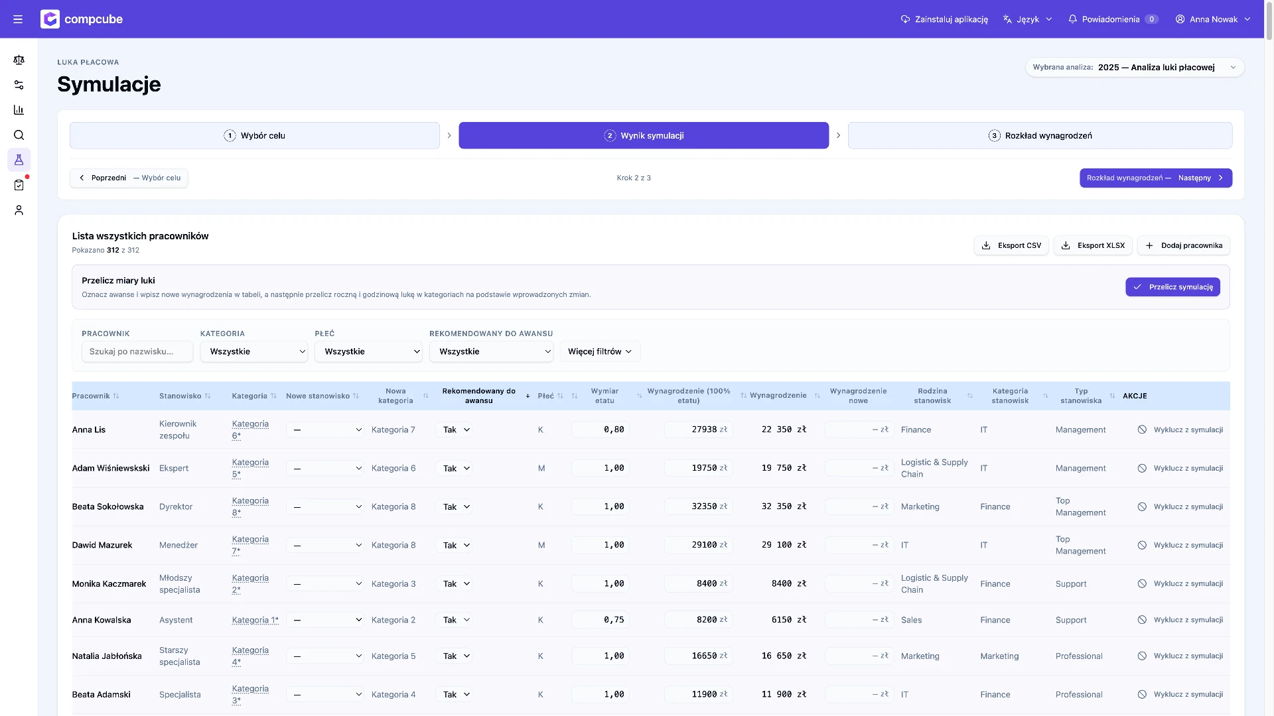
Task: Sort by Kategoria column arrows
Action: (x=273, y=396)
